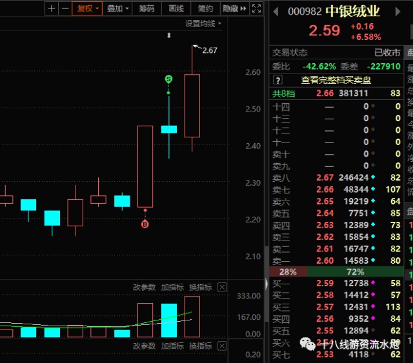Close the bottom indicator panel
This screenshot has width=413, height=363.
pyautogui.click(x=222, y=346)
